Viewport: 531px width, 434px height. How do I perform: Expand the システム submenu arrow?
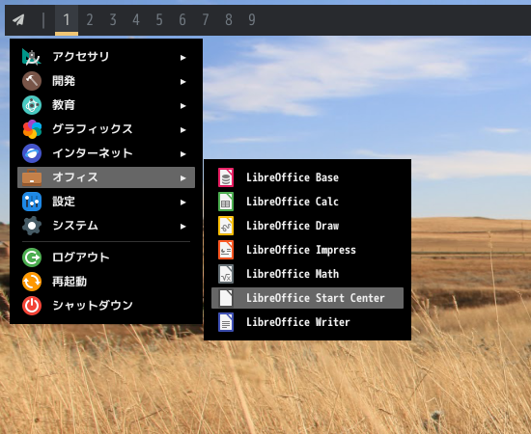182,227
